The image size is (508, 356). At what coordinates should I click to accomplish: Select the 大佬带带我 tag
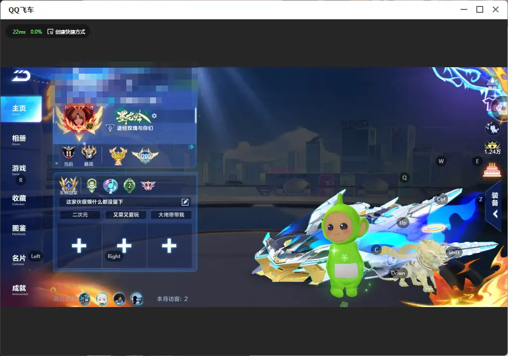pos(171,215)
